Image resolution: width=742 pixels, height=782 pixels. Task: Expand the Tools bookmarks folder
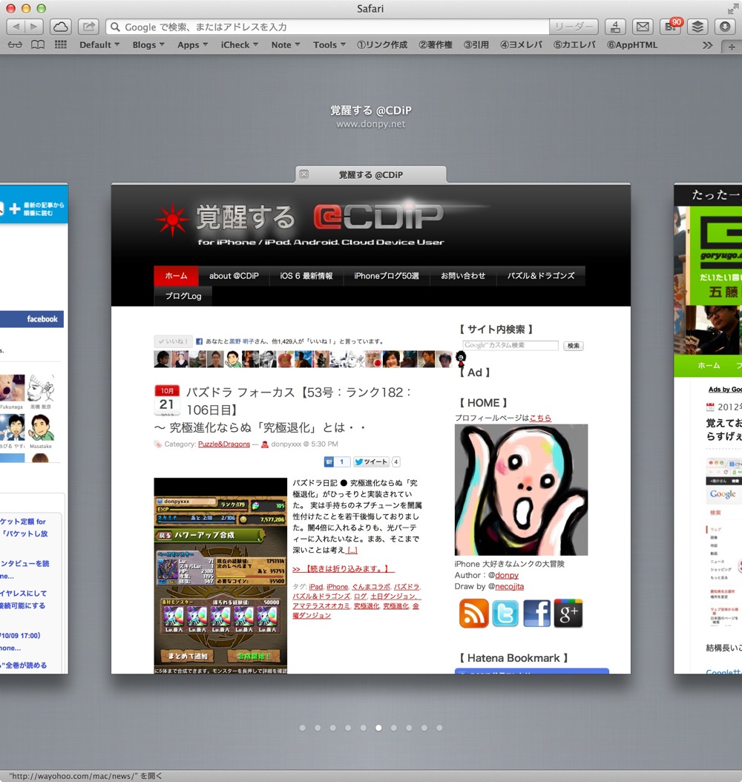pyautogui.click(x=329, y=45)
